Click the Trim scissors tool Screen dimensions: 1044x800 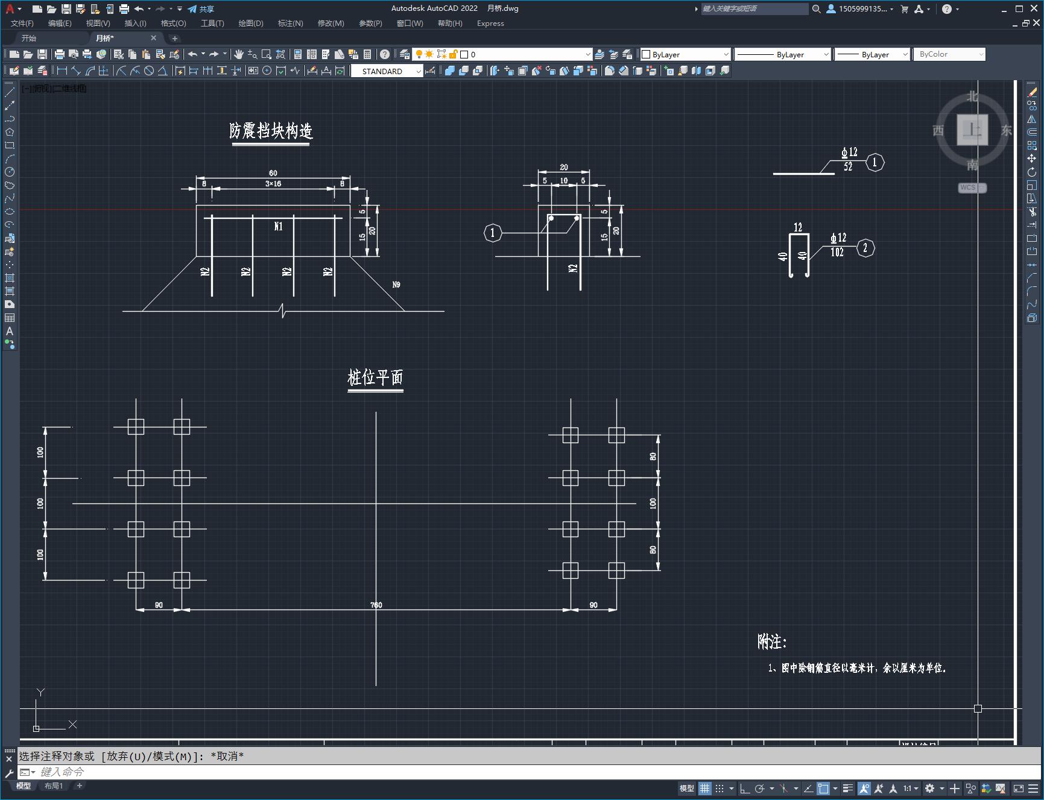[1032, 212]
